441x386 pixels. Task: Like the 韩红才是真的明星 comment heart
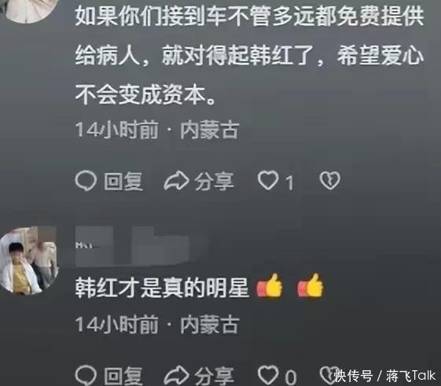[268, 375]
